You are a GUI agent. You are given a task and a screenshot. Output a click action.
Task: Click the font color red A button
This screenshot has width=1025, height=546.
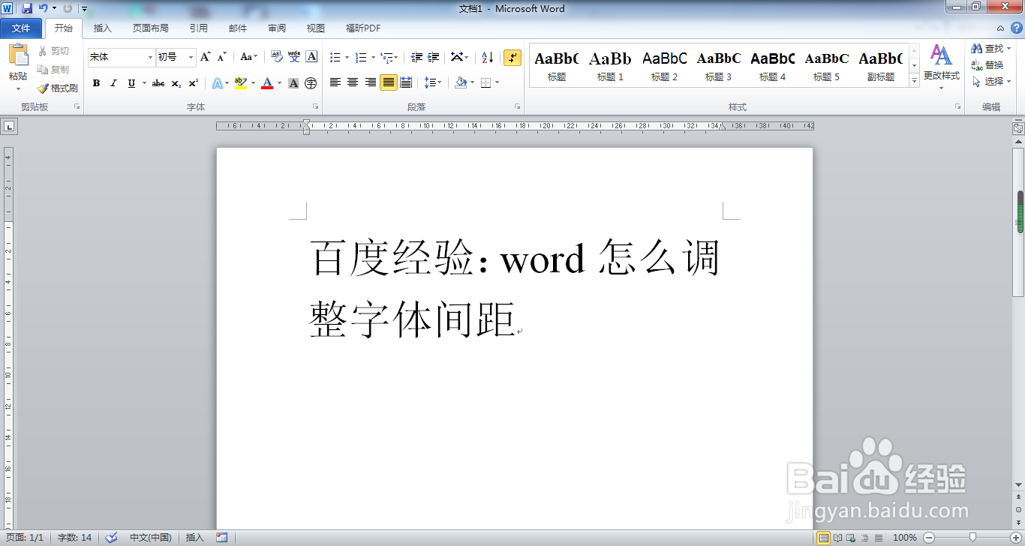(267, 83)
